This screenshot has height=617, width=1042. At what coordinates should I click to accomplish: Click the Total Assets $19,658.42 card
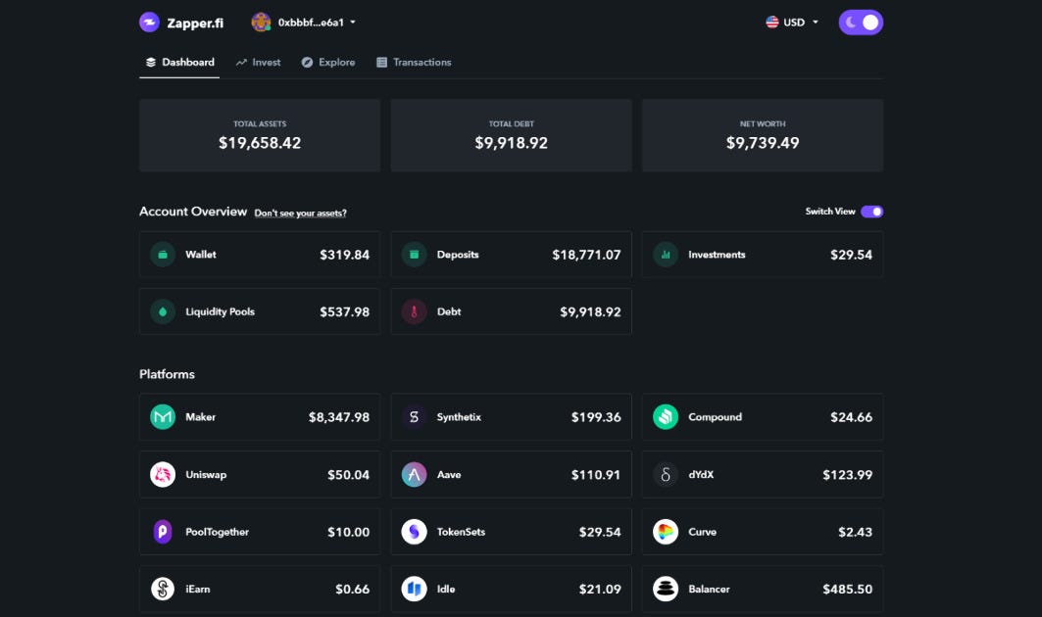[x=260, y=135]
